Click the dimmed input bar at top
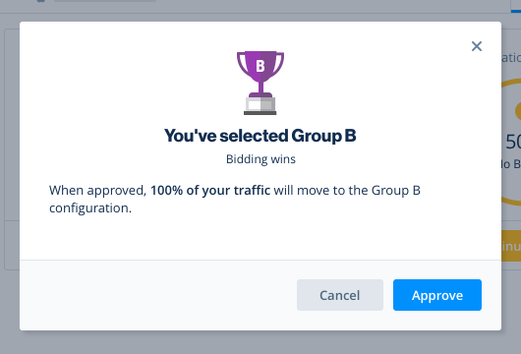 click(x=105, y=1)
